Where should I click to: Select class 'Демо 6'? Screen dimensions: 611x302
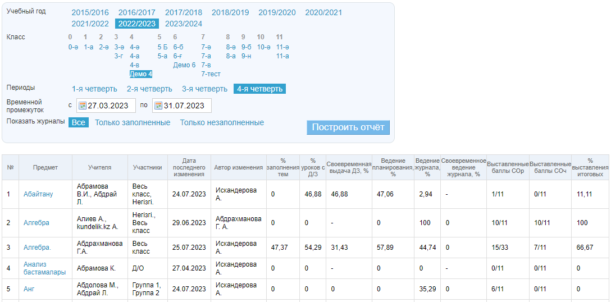(x=184, y=65)
